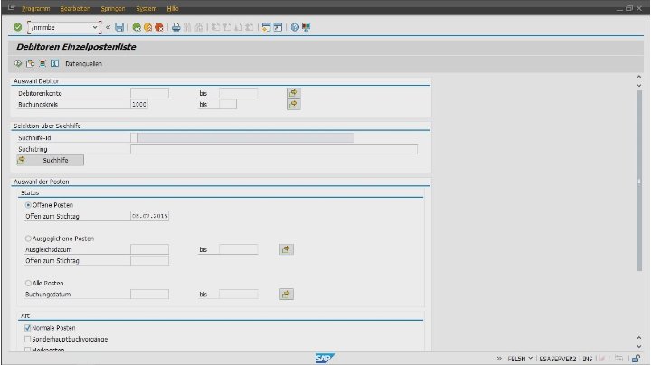The height and width of the screenshot is (365, 651).
Task: Click the red Cancel icon in toolbar
Action: pyautogui.click(x=159, y=27)
